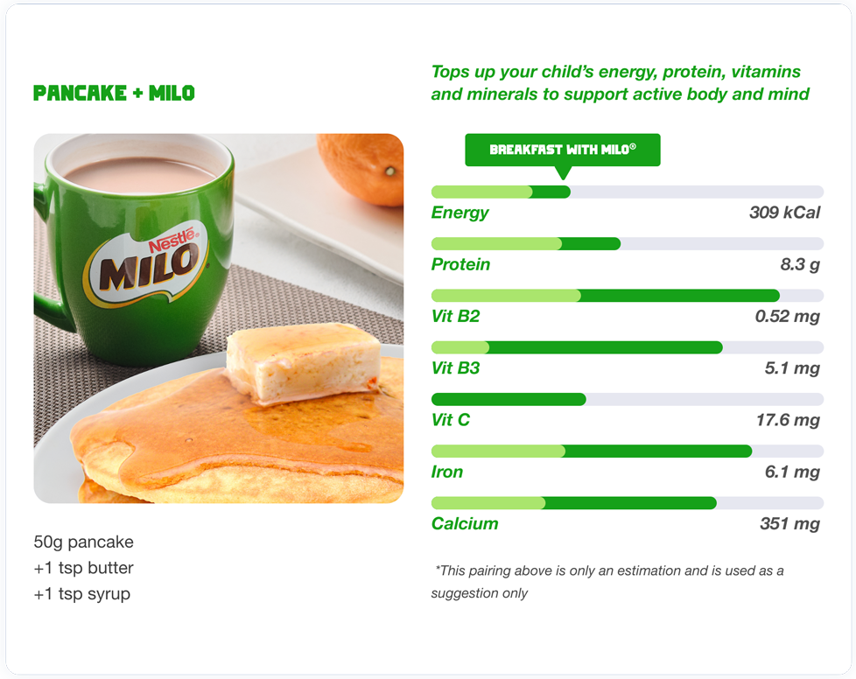Click the 8.3 g protein value
The image size is (856, 679).
point(800,265)
